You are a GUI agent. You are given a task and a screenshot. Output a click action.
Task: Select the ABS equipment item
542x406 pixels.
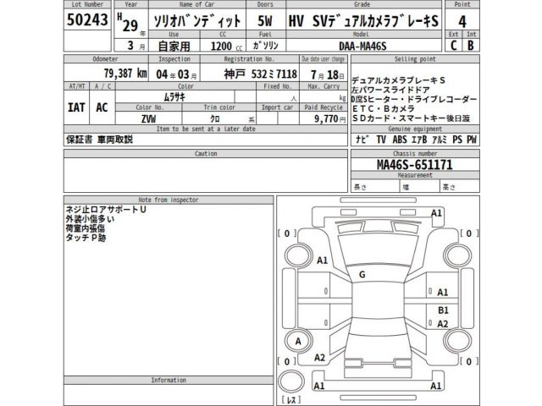tap(400, 140)
